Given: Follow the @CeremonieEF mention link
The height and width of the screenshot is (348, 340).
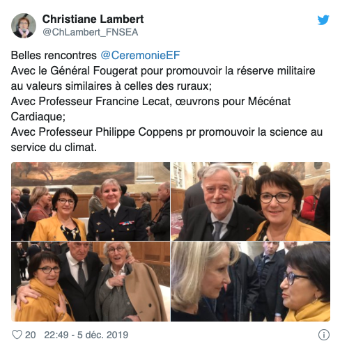Looking at the screenshot, I should coord(140,55).
